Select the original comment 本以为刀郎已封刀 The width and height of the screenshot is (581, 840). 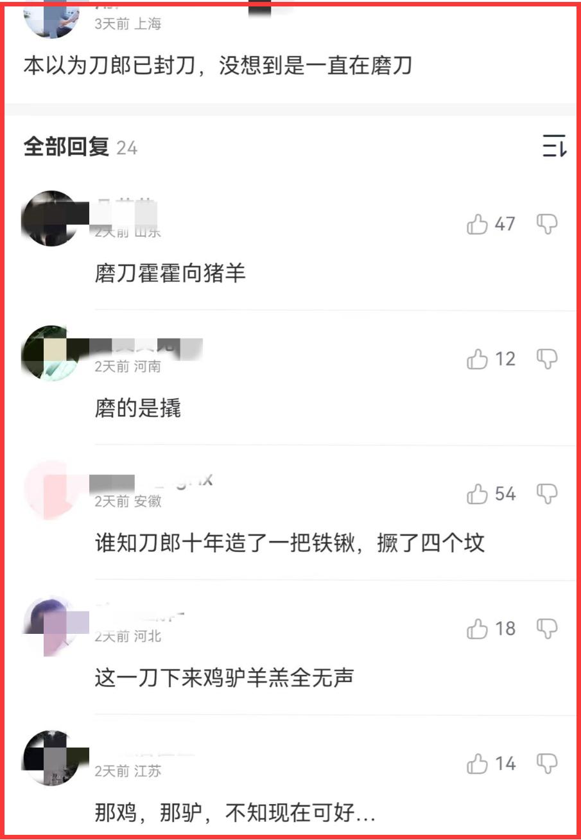point(218,66)
